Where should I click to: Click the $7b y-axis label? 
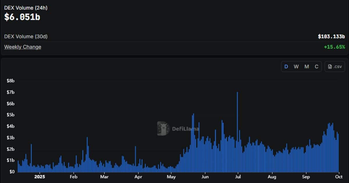click(10, 92)
